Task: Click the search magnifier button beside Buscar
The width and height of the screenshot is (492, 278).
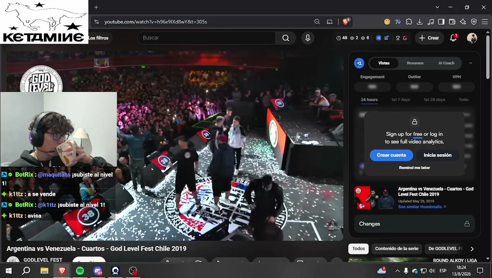Action: [x=285, y=38]
